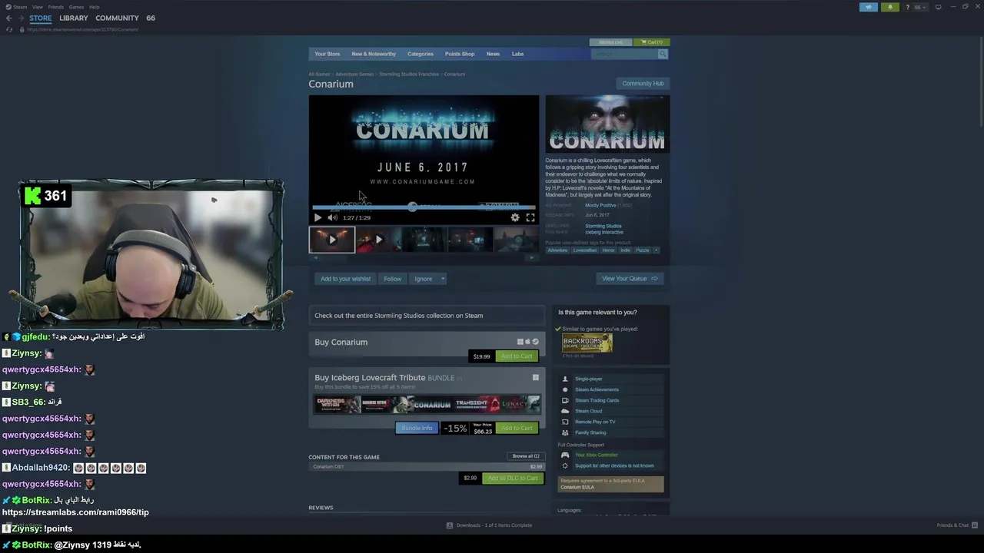Go forward with the navigation arrow
This screenshot has width=984, height=553.
21,18
